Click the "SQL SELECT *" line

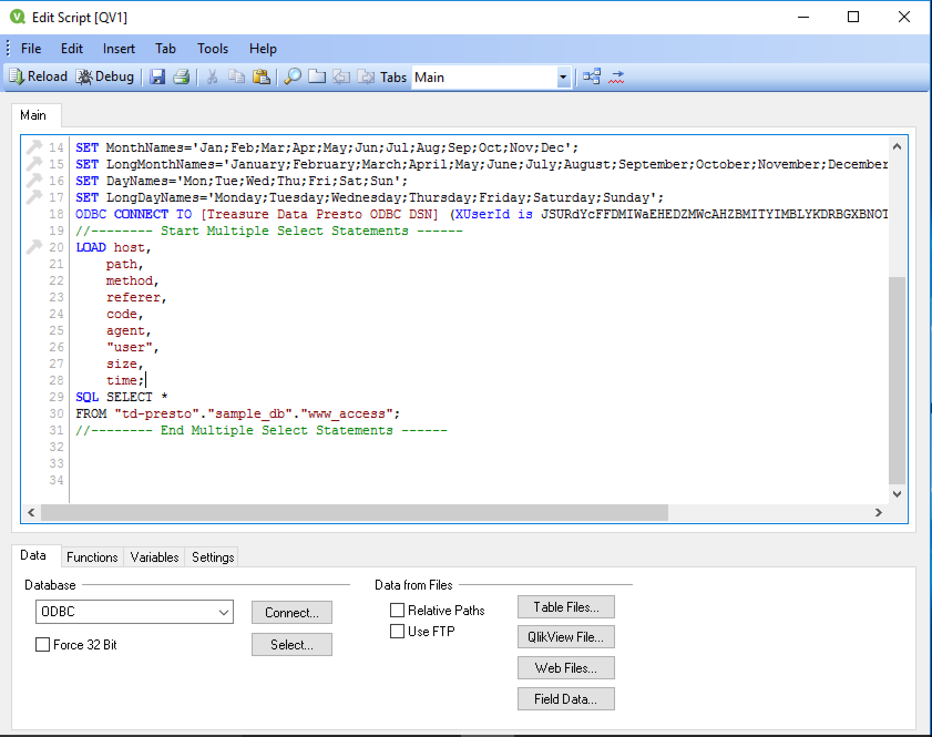coord(122,397)
